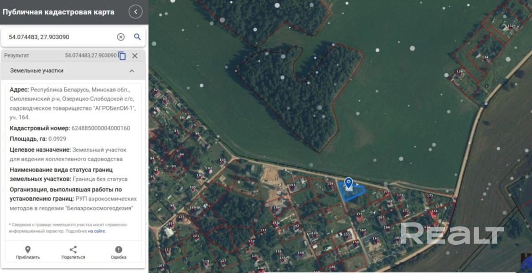Collapse the Земельные участки section
Screen dimensions: 532x273
point(132,71)
